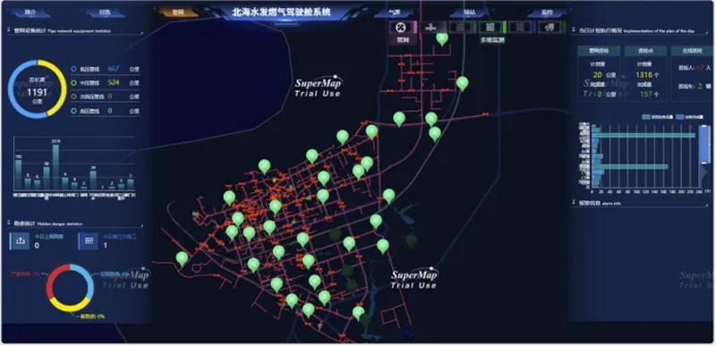716x346 pixels.
Task: Select the green 多维监测 monitoring icon
Action: point(490,28)
